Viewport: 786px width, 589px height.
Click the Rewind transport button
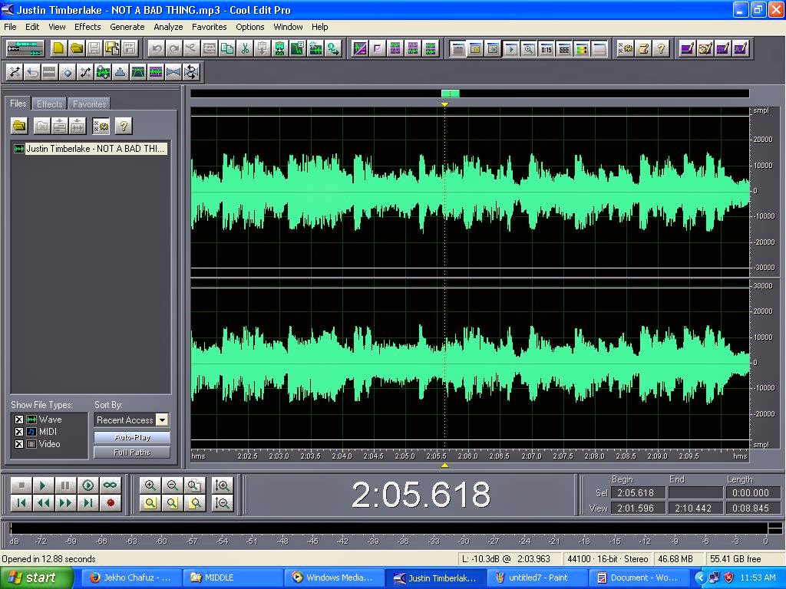coord(43,503)
